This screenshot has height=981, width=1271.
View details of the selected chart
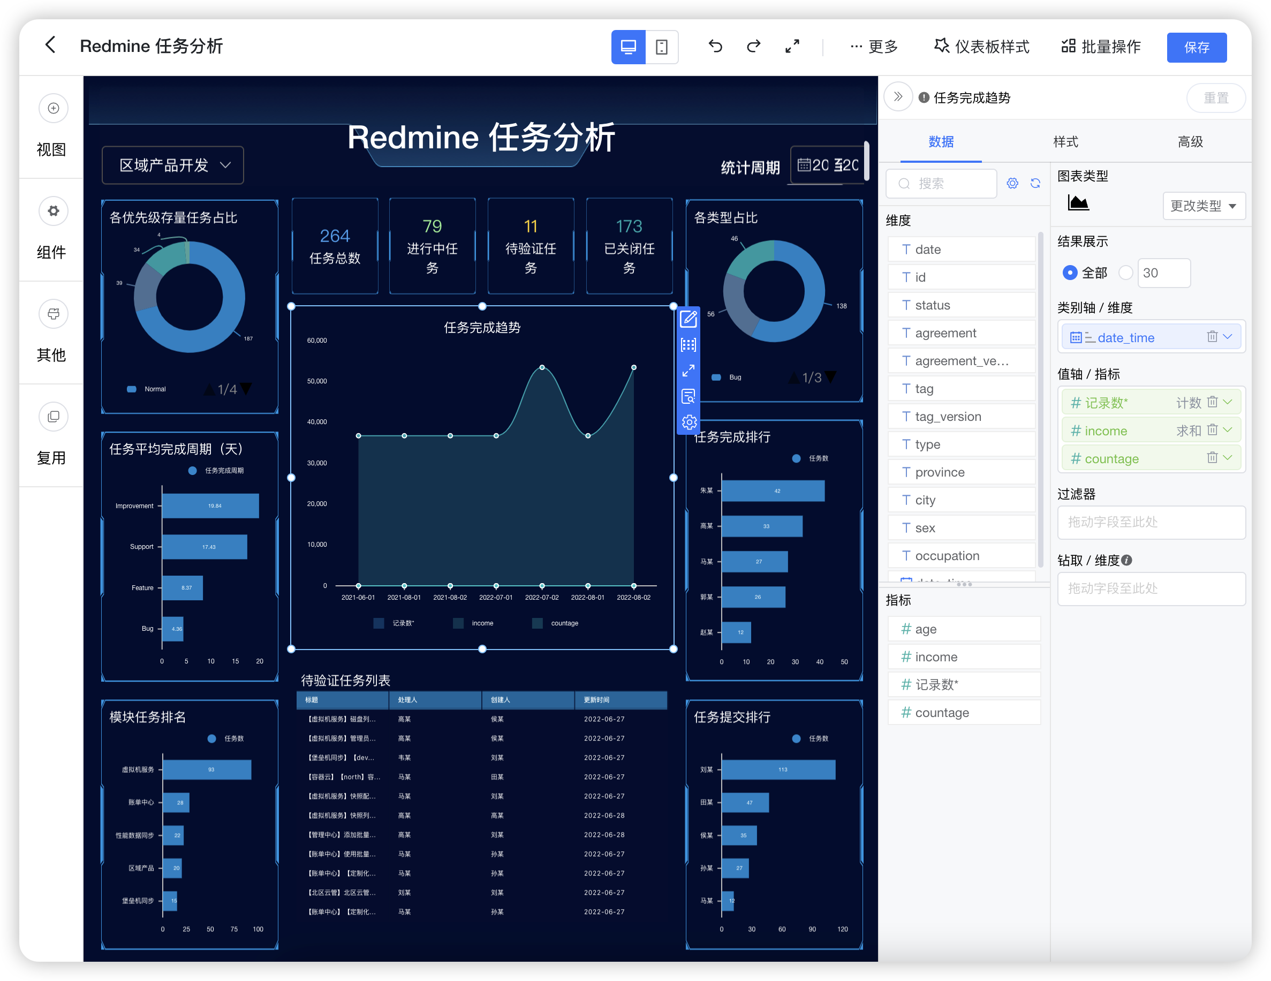689,396
